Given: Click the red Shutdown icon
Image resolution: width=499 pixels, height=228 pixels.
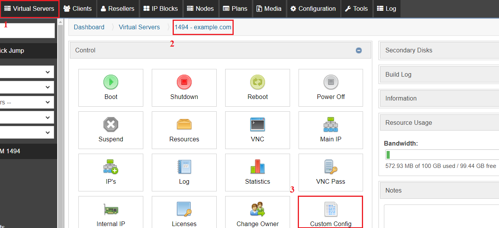Looking at the screenshot, I should pos(184,82).
